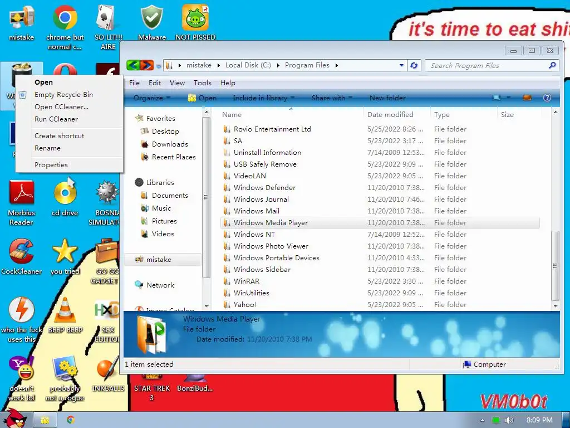Choose Open CCleaner... in context menu
The width and height of the screenshot is (570, 428).
[69, 107]
